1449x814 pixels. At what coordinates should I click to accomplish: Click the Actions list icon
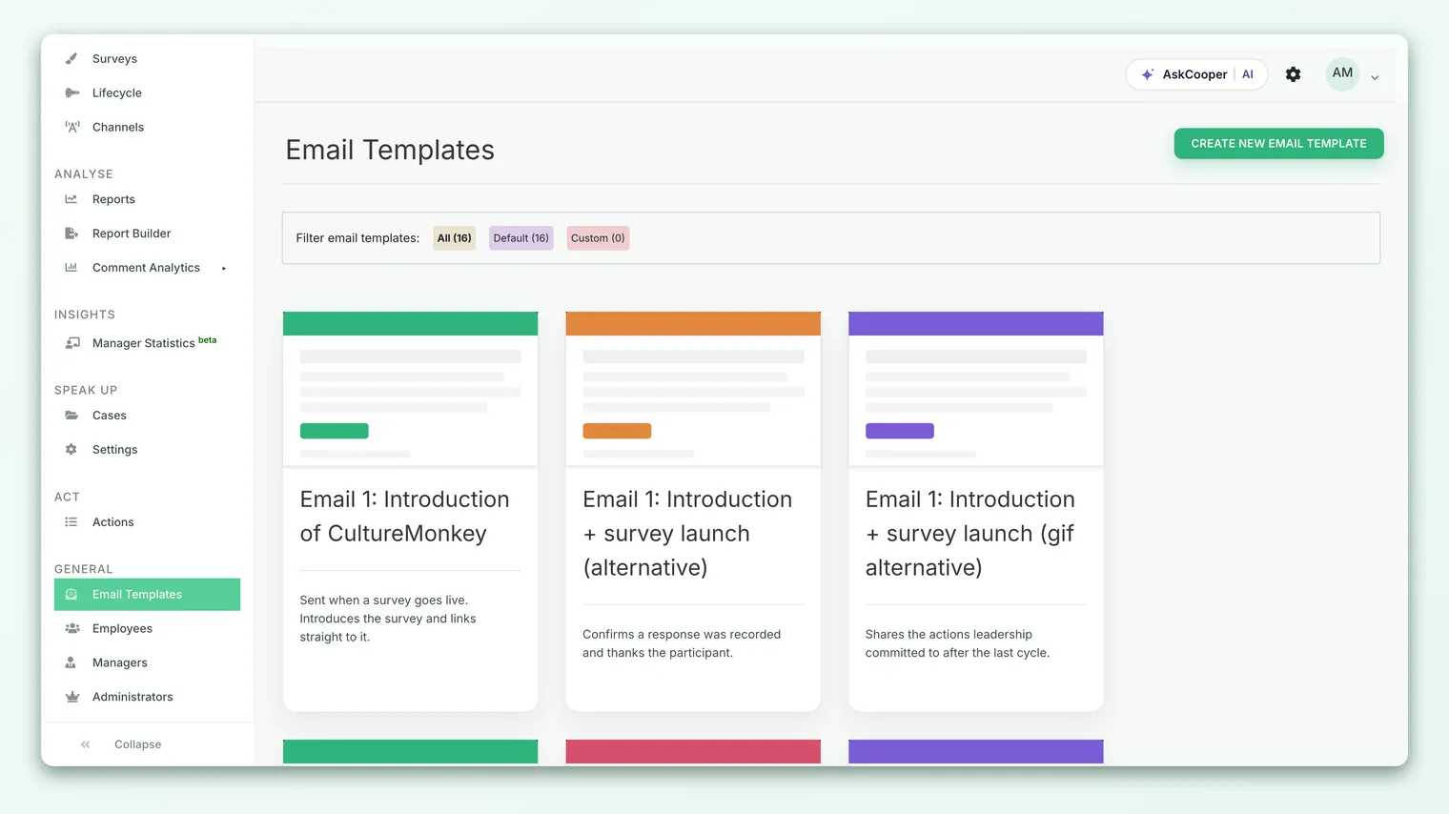[x=71, y=522]
